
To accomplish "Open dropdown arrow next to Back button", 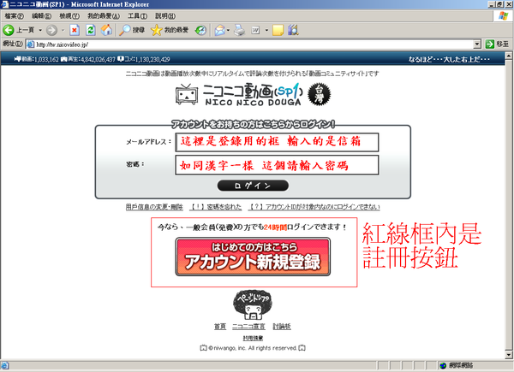I will 40,30.
